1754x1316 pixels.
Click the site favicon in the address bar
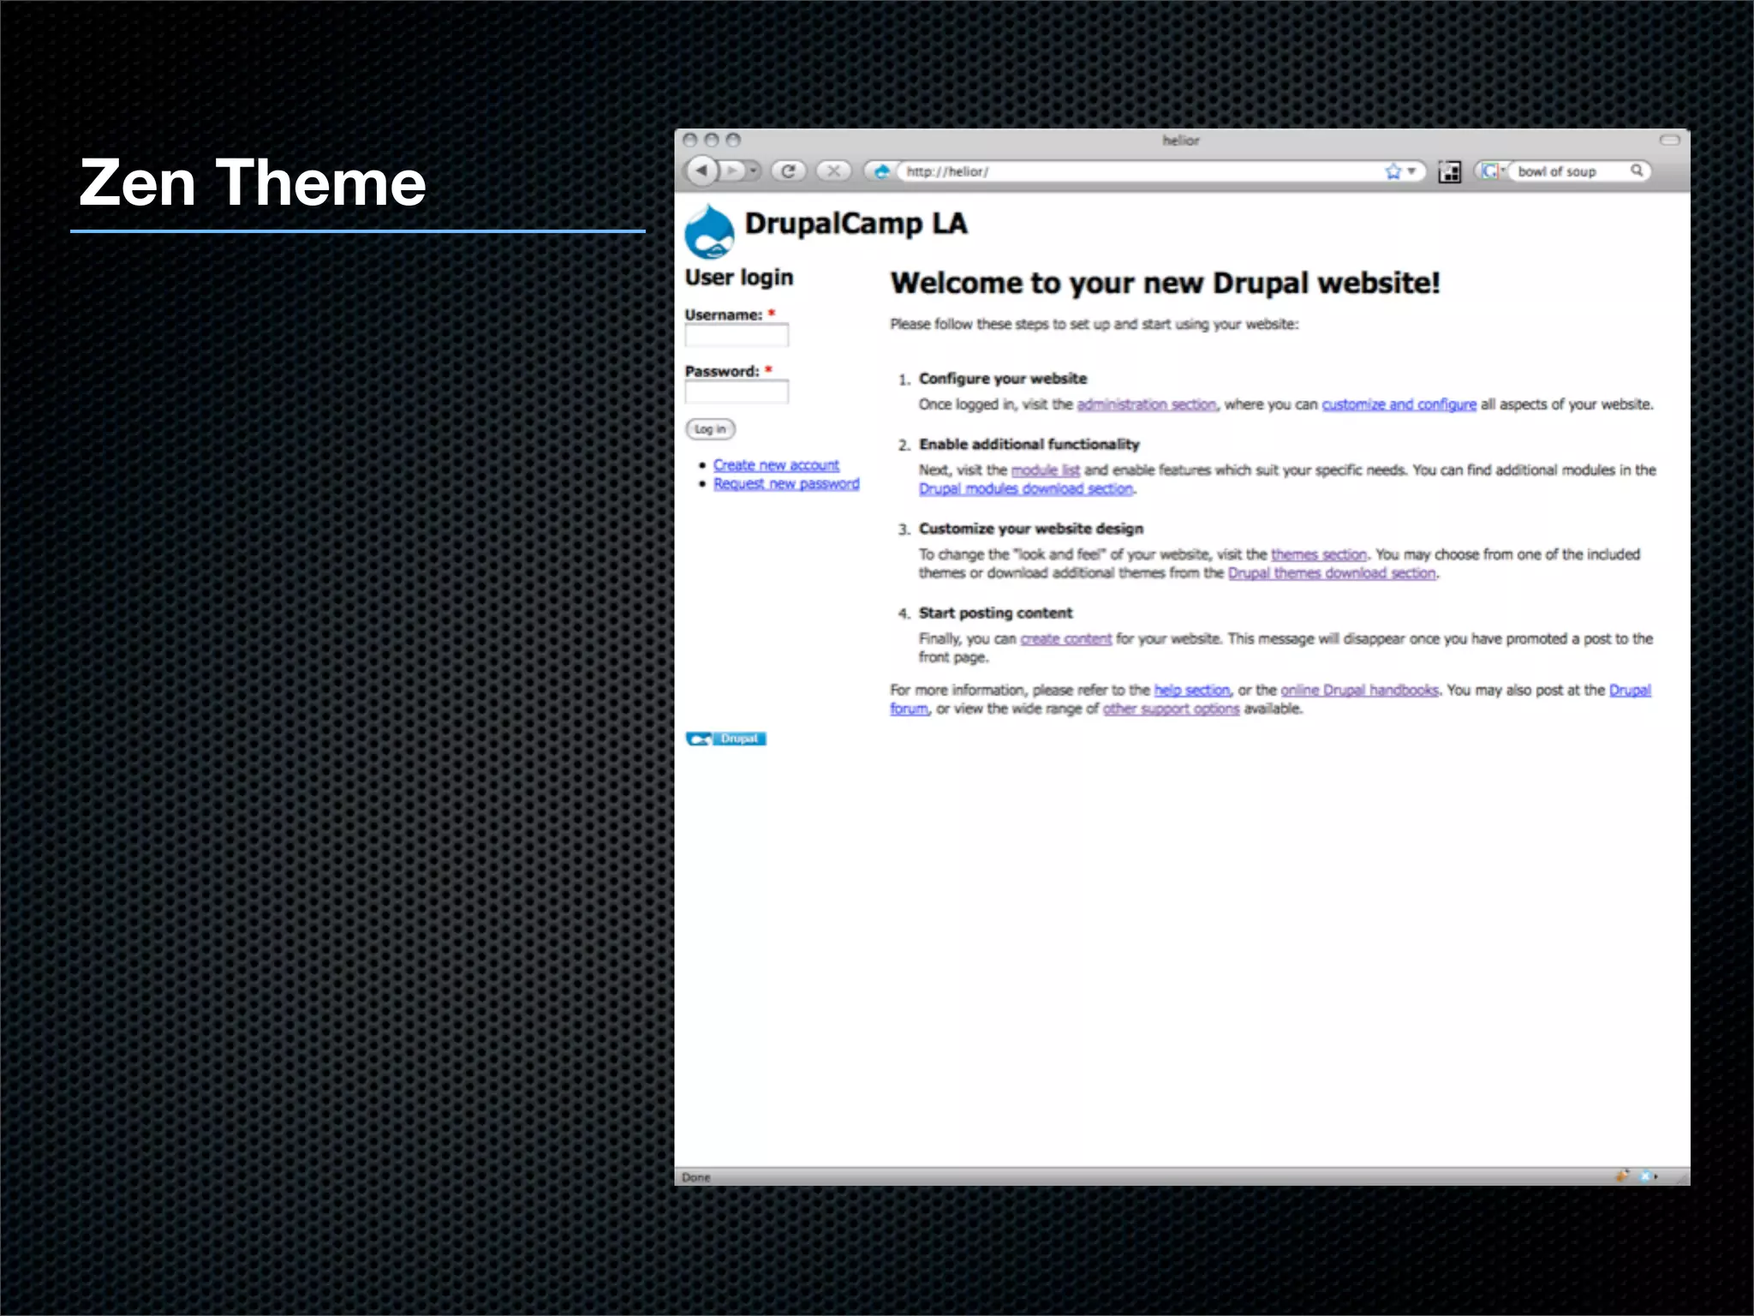(x=881, y=171)
